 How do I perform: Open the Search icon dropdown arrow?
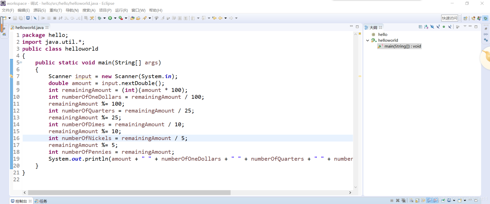(x=150, y=18)
